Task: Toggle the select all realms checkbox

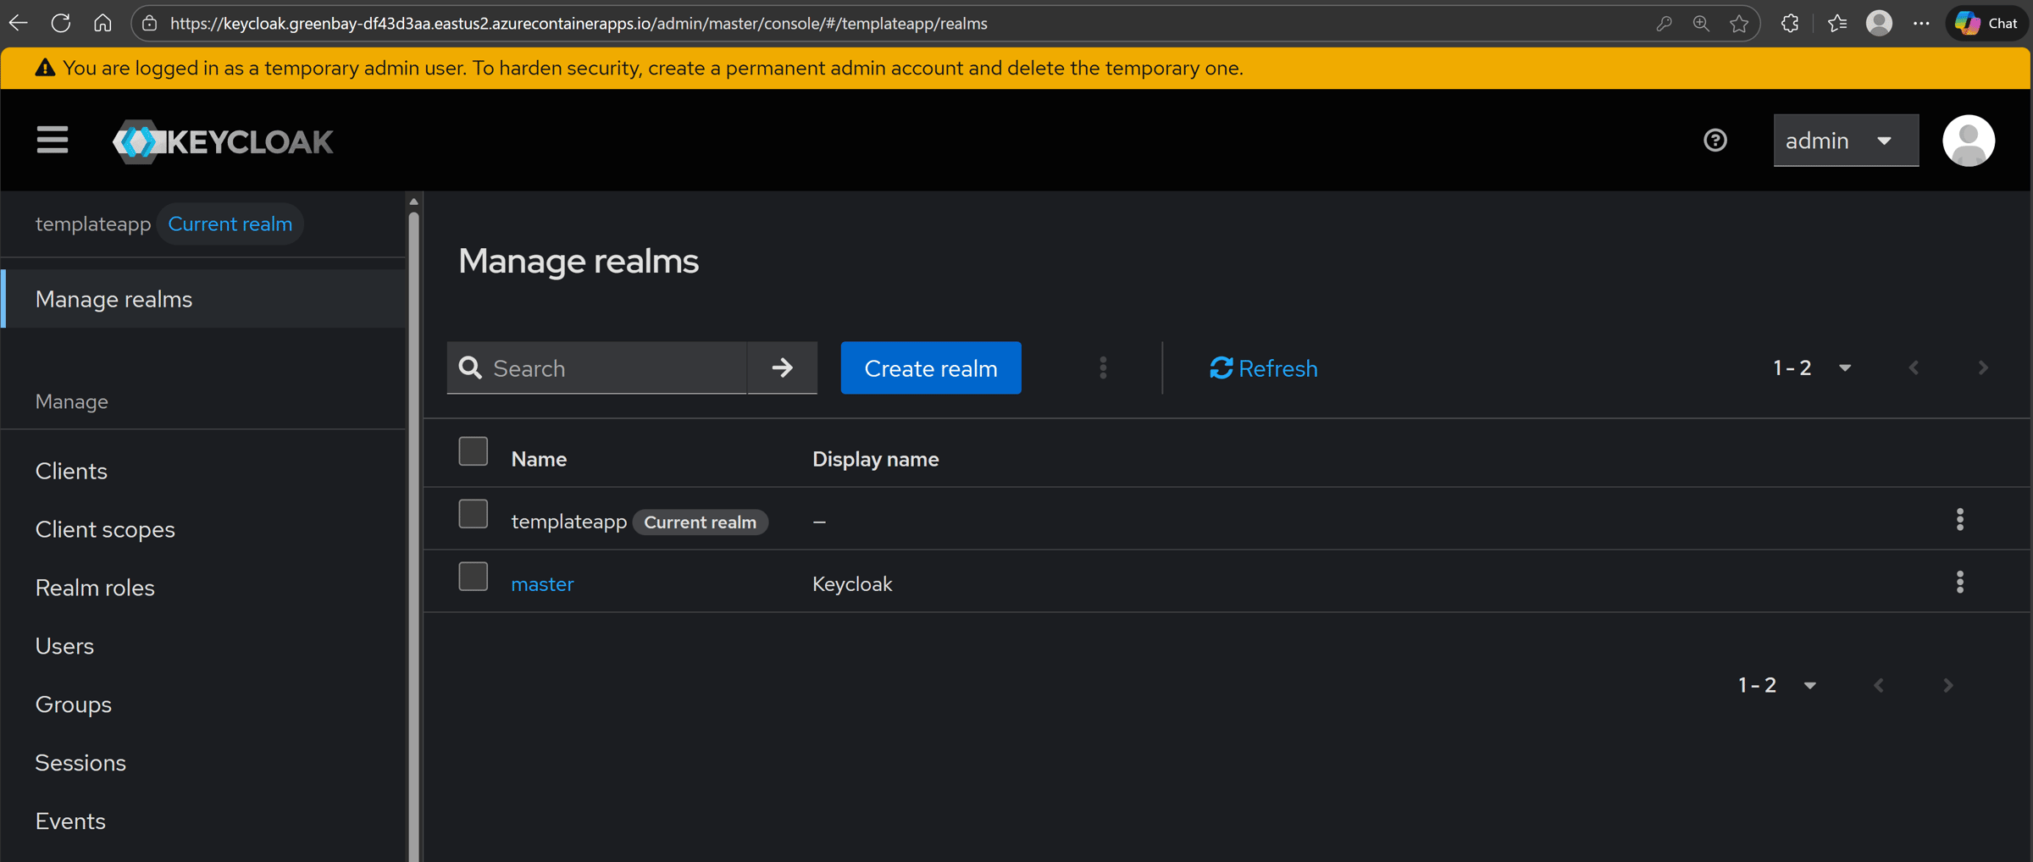Action: point(473,451)
